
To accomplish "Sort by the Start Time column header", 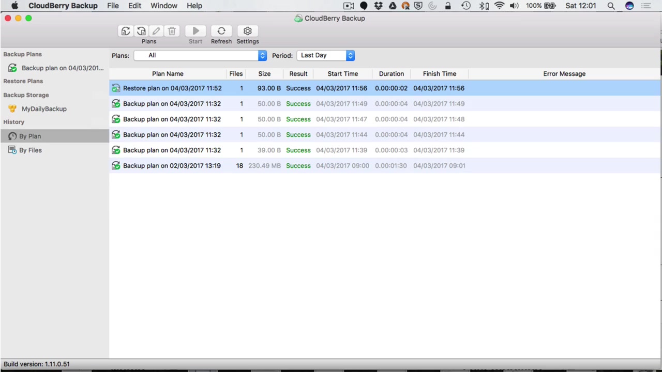I will click(342, 74).
